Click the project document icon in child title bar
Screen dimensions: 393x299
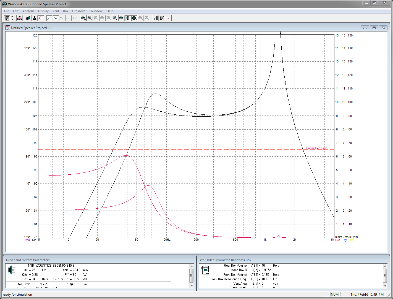pyautogui.click(x=8, y=28)
